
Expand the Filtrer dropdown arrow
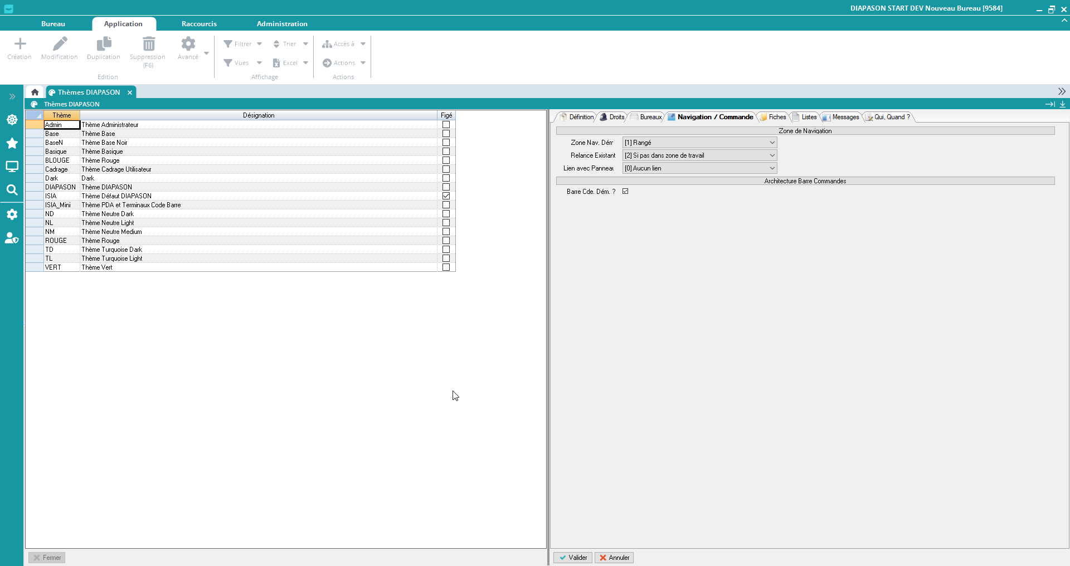click(260, 44)
